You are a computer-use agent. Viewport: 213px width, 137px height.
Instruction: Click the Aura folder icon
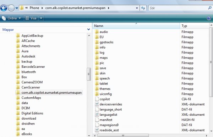18,51
